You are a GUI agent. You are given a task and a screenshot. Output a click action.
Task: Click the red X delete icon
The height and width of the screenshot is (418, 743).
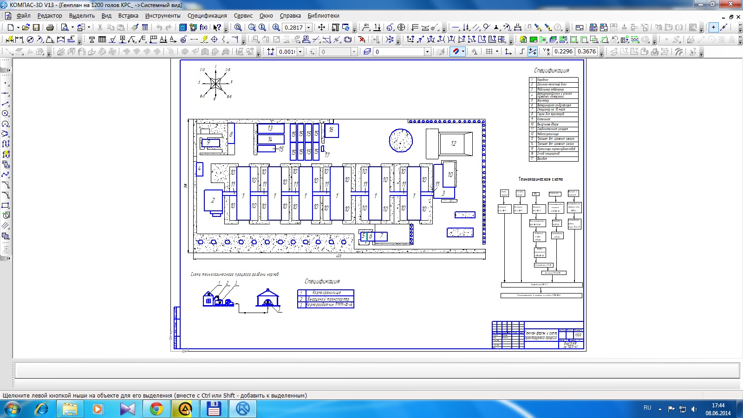tap(362, 39)
